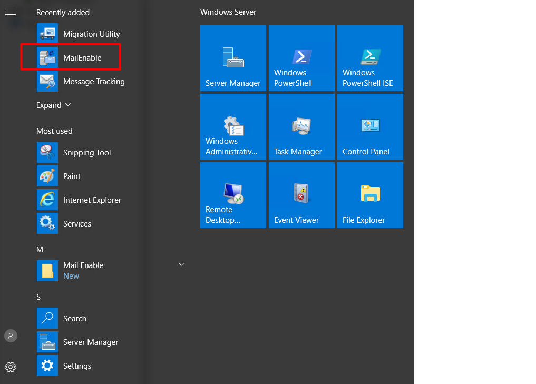Viewport: 536px width, 384px height.
Task: Open the File Explorer tile
Action: click(370, 195)
